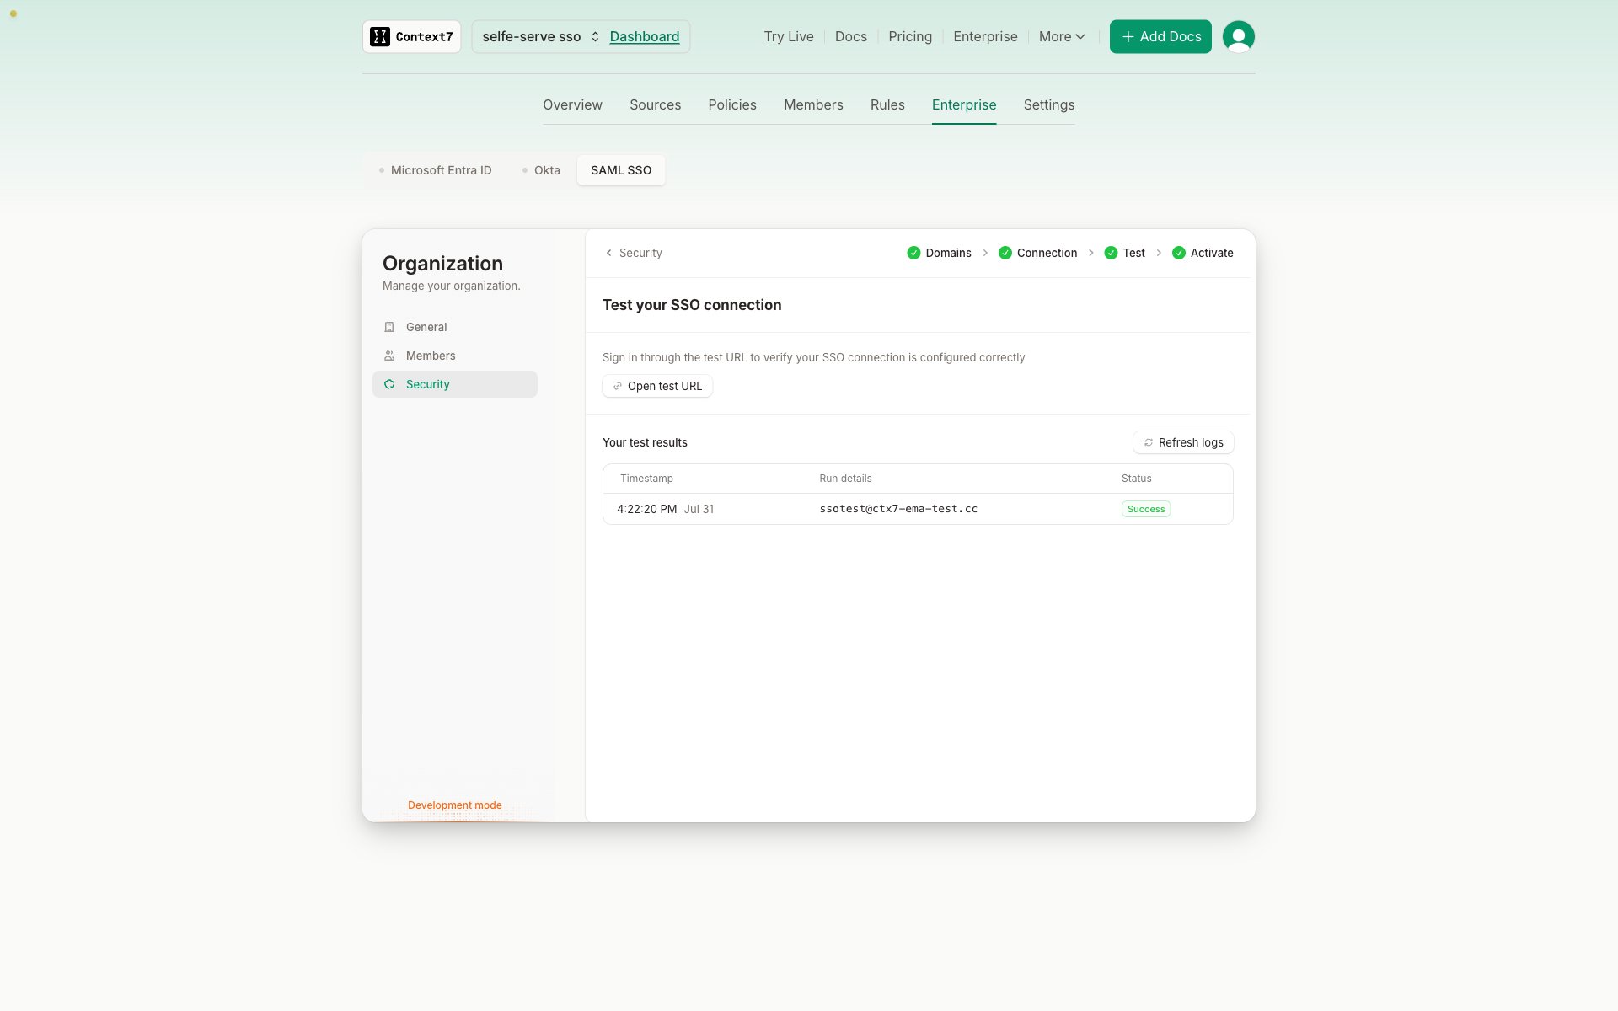The height and width of the screenshot is (1011, 1618).
Task: Select the Enterprise tab in dashboard nav
Action: pyautogui.click(x=964, y=104)
